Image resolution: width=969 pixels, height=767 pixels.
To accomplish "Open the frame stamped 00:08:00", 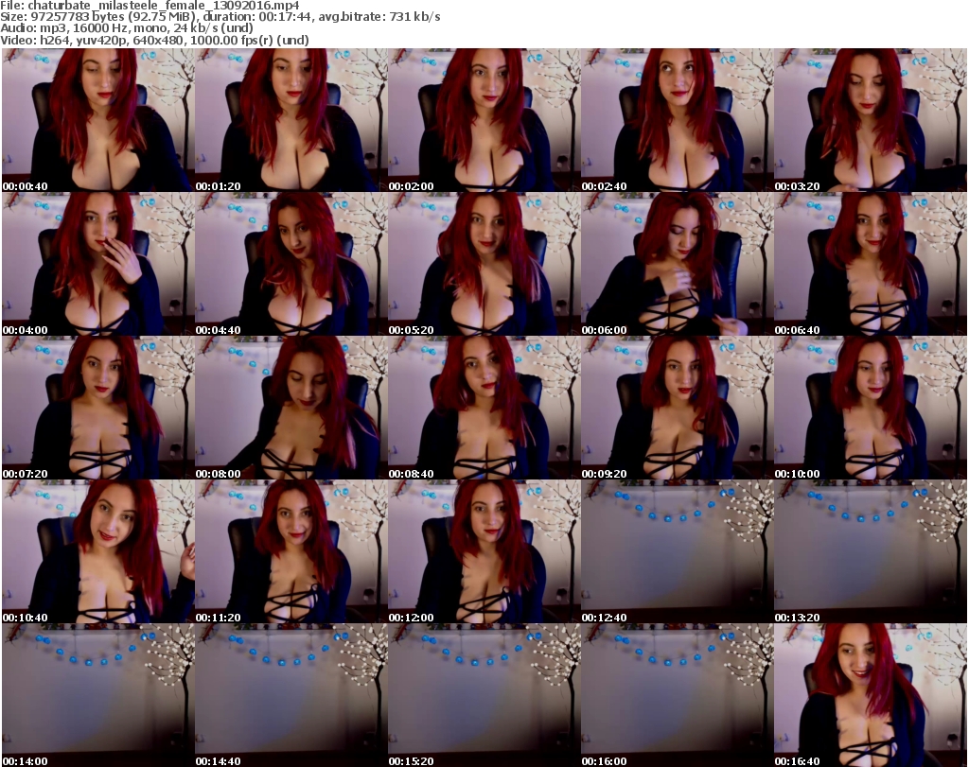I will coord(291,409).
